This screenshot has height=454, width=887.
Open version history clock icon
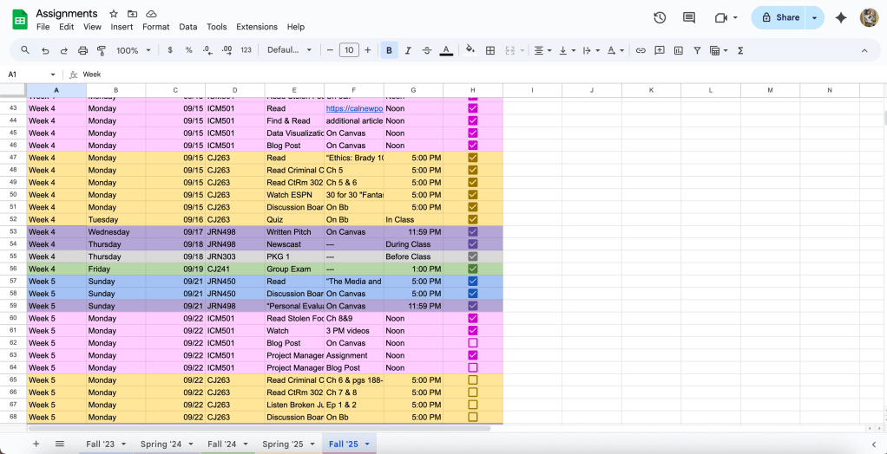click(x=660, y=17)
